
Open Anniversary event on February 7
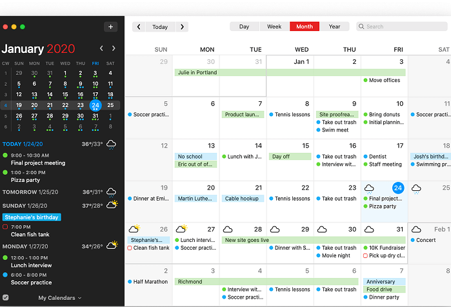385,282
